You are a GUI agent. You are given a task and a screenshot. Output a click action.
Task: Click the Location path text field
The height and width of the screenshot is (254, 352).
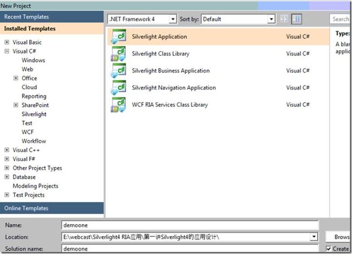186,237
